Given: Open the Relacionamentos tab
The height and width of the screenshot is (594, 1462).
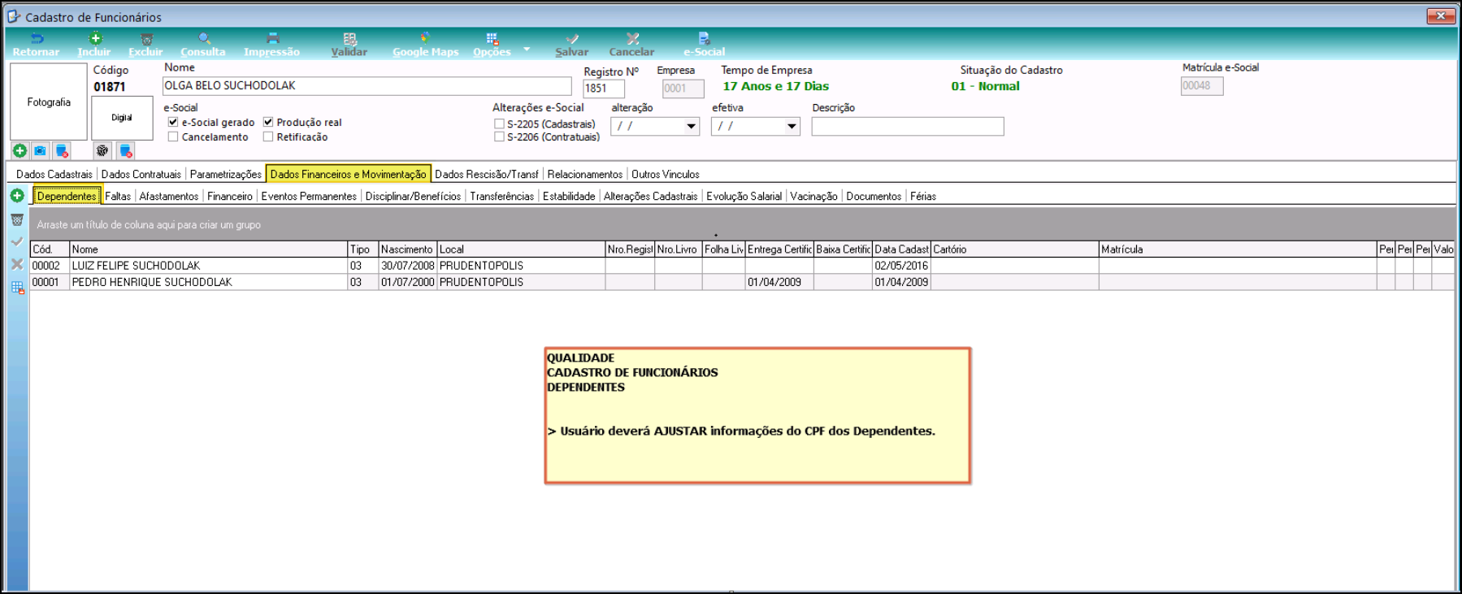Looking at the screenshot, I should 585,174.
